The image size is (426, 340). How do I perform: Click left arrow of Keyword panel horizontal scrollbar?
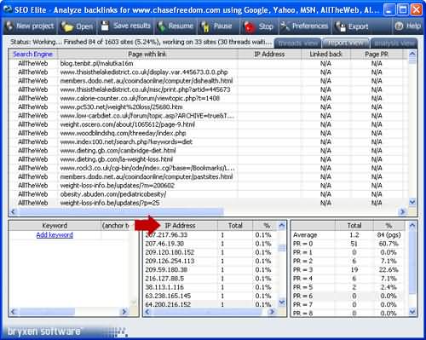click(13, 312)
